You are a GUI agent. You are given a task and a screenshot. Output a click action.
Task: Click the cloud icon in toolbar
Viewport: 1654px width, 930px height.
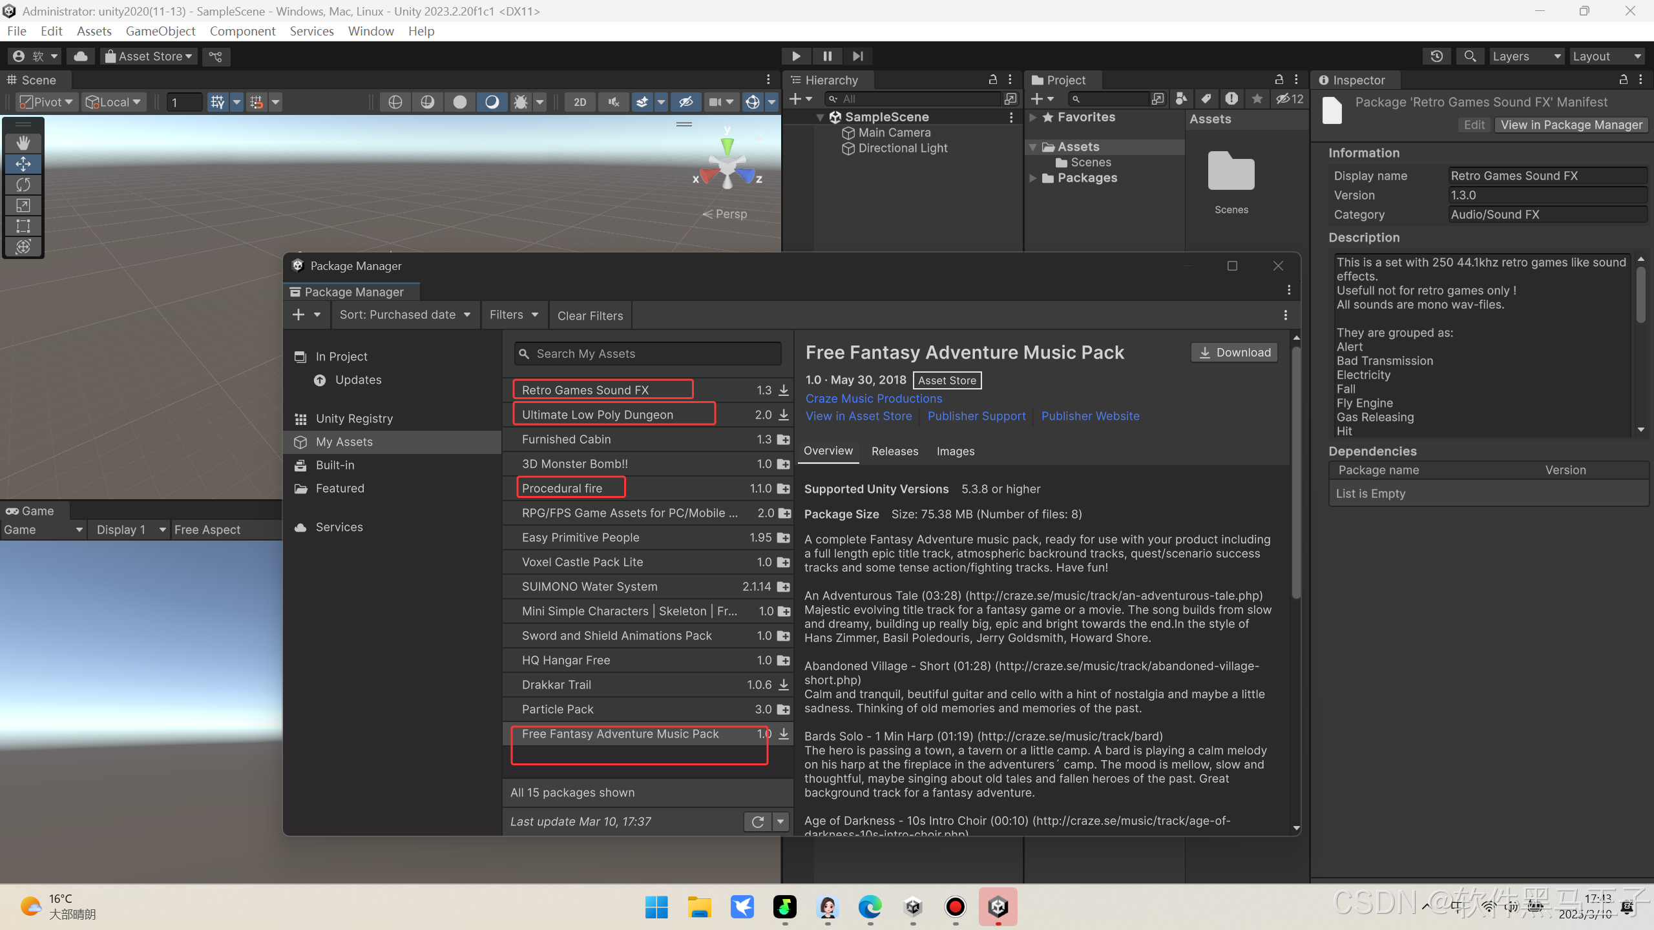coord(81,56)
